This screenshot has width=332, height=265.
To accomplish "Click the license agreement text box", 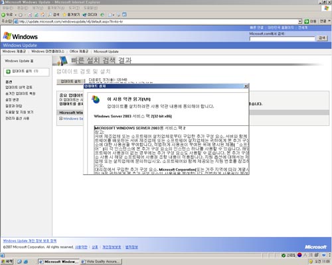I will pyautogui.click(x=171, y=150).
